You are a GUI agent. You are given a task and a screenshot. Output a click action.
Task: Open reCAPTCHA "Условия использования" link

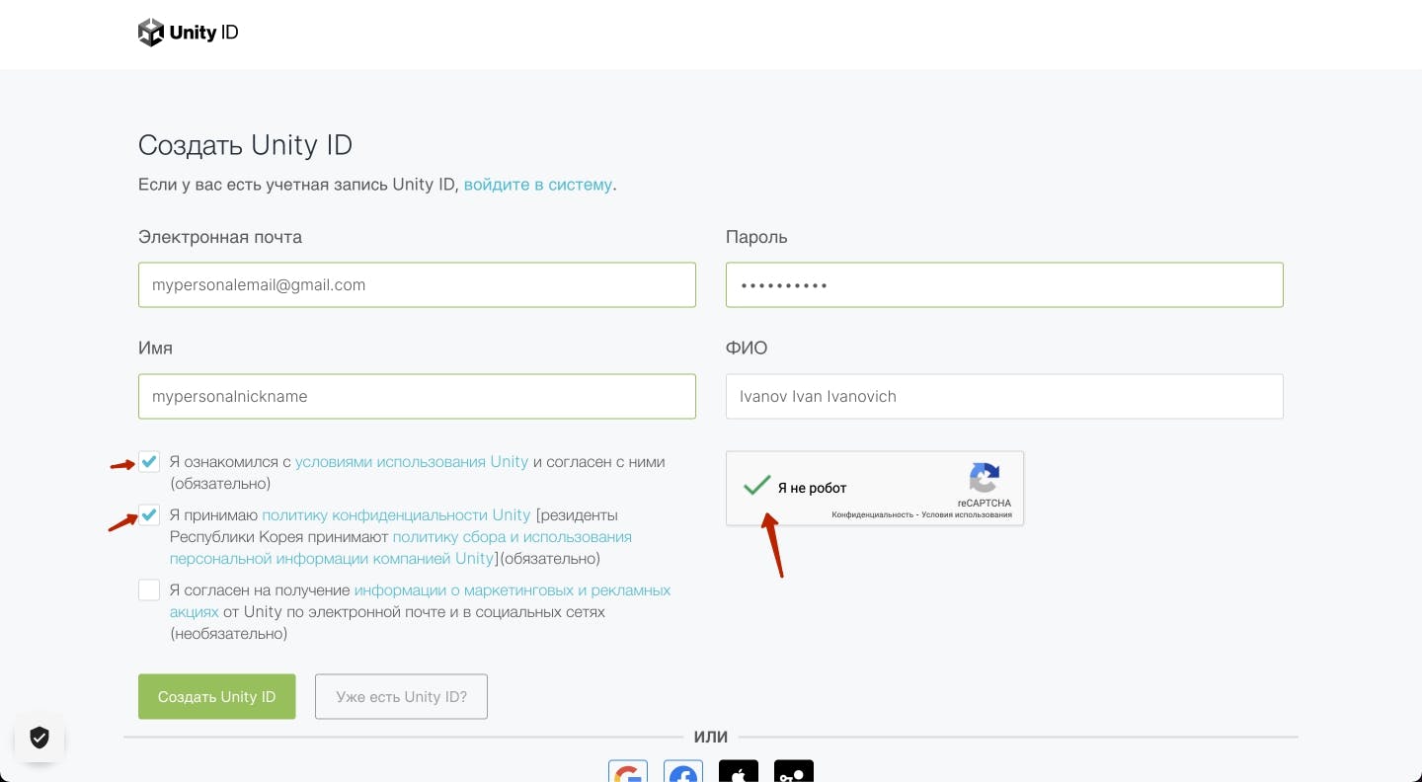(x=967, y=514)
